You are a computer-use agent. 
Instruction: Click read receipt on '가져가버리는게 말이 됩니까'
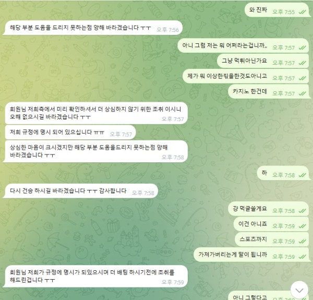click(302, 257)
